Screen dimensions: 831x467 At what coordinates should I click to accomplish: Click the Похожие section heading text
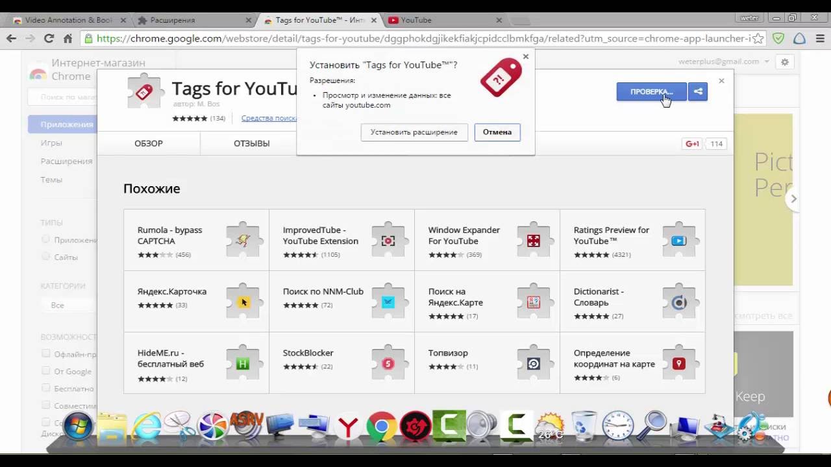[152, 189]
